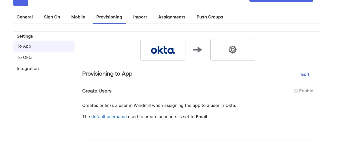Switch to the Sign On tab
The width and height of the screenshot is (340, 142).
[52, 17]
